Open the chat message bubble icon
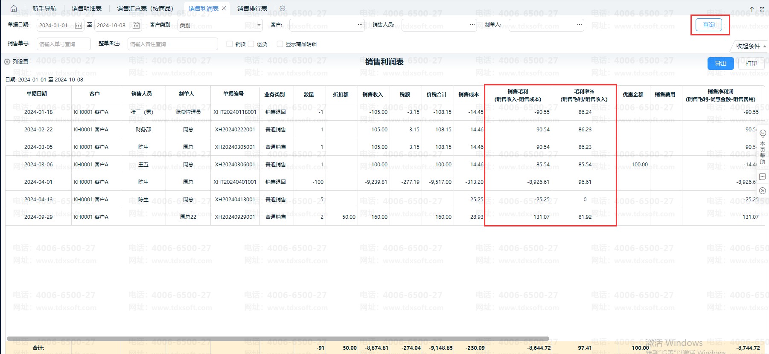 click(763, 177)
